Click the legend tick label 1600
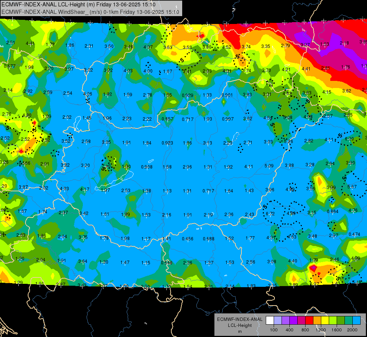Screen dimensions: 367x337 tap(337, 330)
